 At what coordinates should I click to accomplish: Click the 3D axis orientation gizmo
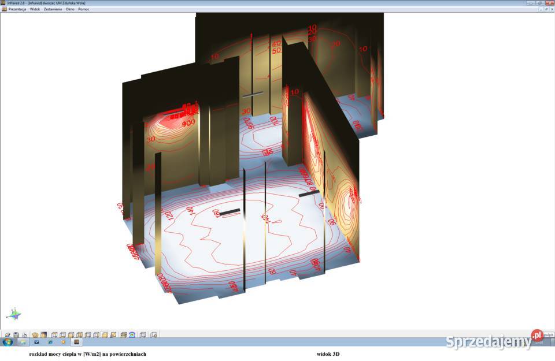click(x=13, y=314)
